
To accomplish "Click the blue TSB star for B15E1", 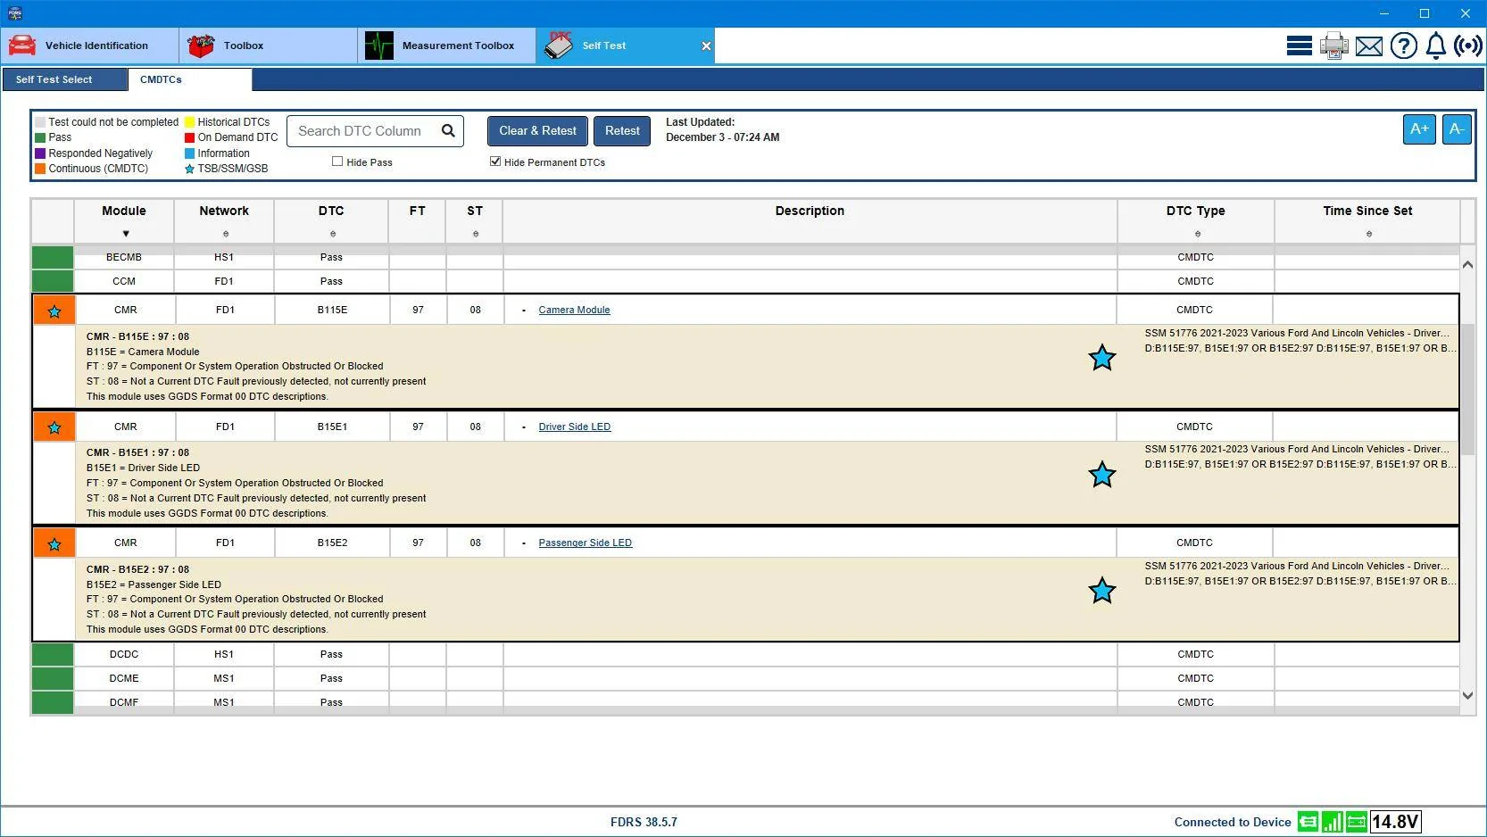I will pos(1102,475).
